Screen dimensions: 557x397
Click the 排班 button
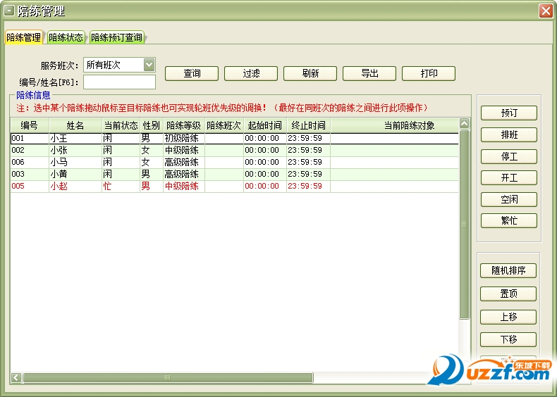(509, 134)
